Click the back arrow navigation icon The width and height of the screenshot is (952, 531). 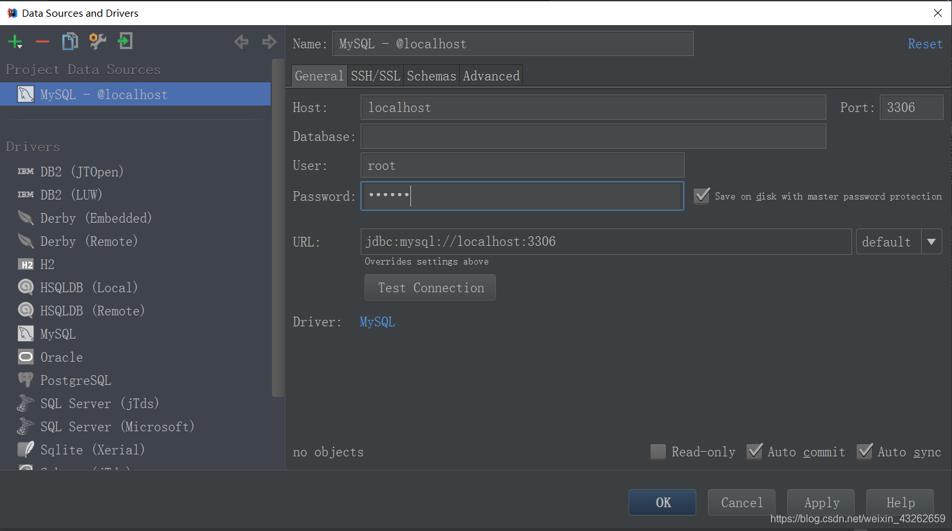pyautogui.click(x=241, y=42)
